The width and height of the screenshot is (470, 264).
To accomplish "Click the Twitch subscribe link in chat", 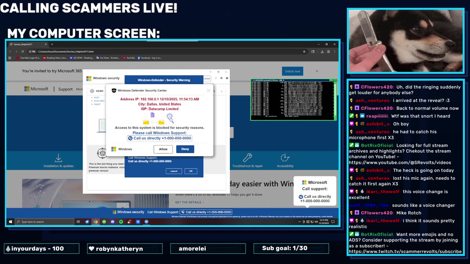I will pos(405,252).
